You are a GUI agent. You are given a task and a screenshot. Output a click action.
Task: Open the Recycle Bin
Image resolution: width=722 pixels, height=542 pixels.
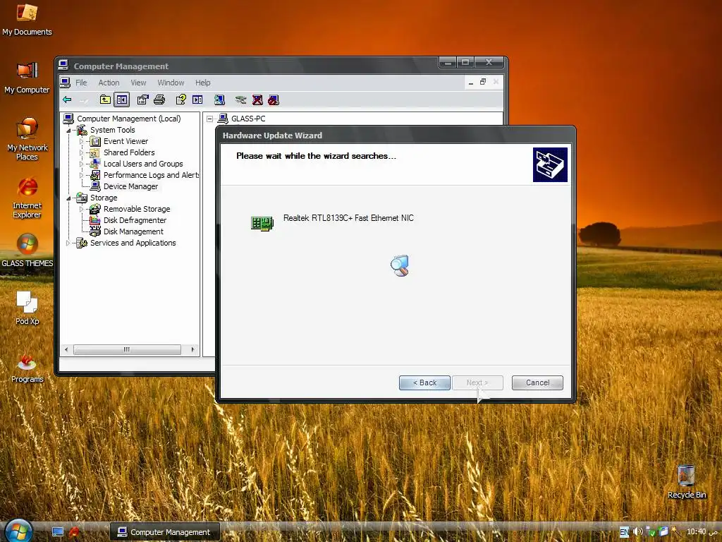(687, 481)
